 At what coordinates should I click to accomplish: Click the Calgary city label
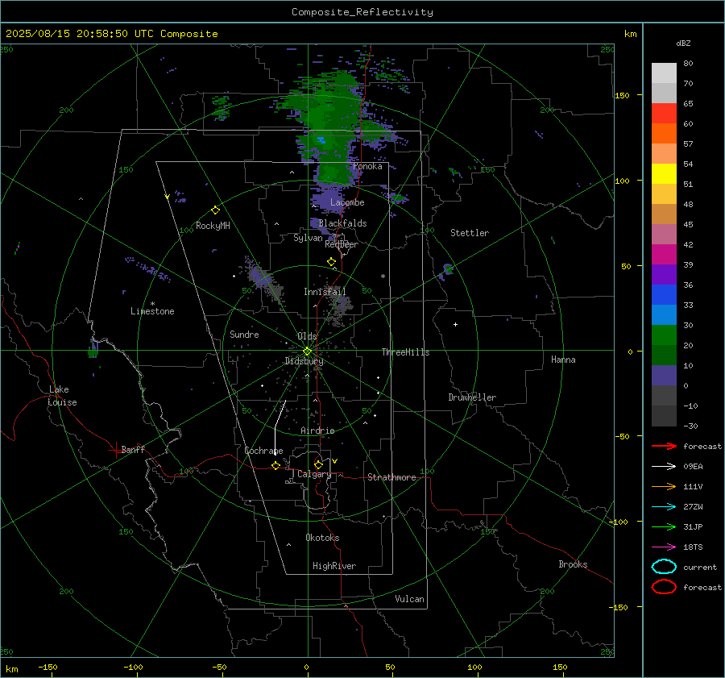point(314,474)
